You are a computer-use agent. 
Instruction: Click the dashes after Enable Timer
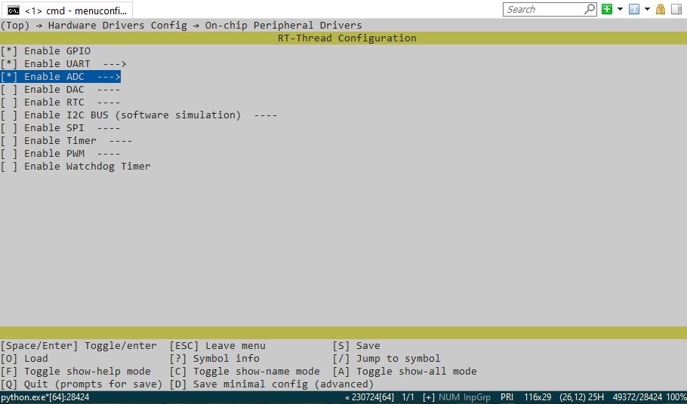(x=121, y=141)
